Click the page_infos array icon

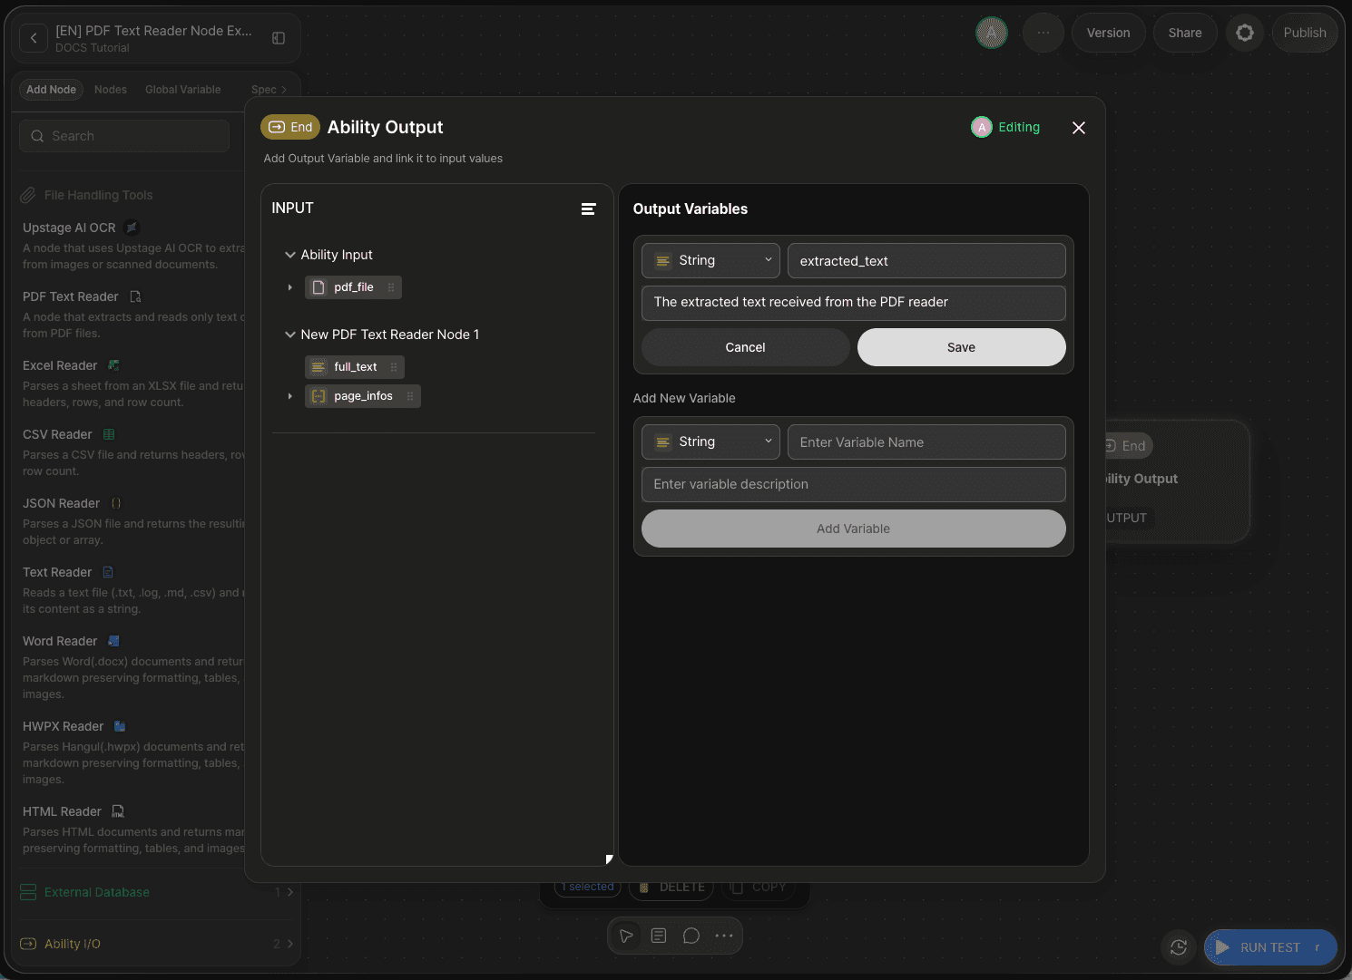tap(318, 396)
